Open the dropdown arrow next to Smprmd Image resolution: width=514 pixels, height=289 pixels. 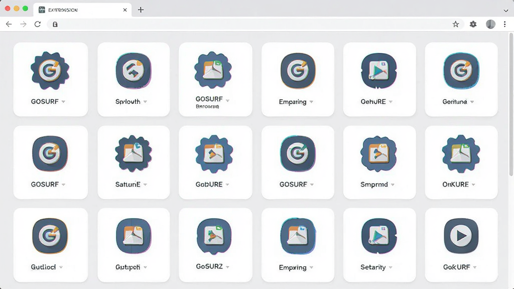[393, 185]
